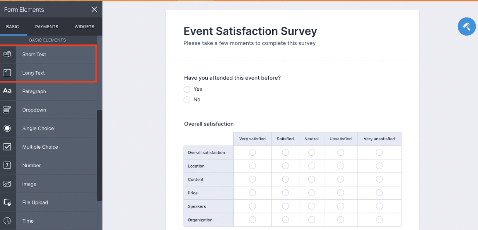478x230 pixels.
Task: Open the Widgets tab
Action: (x=84, y=27)
